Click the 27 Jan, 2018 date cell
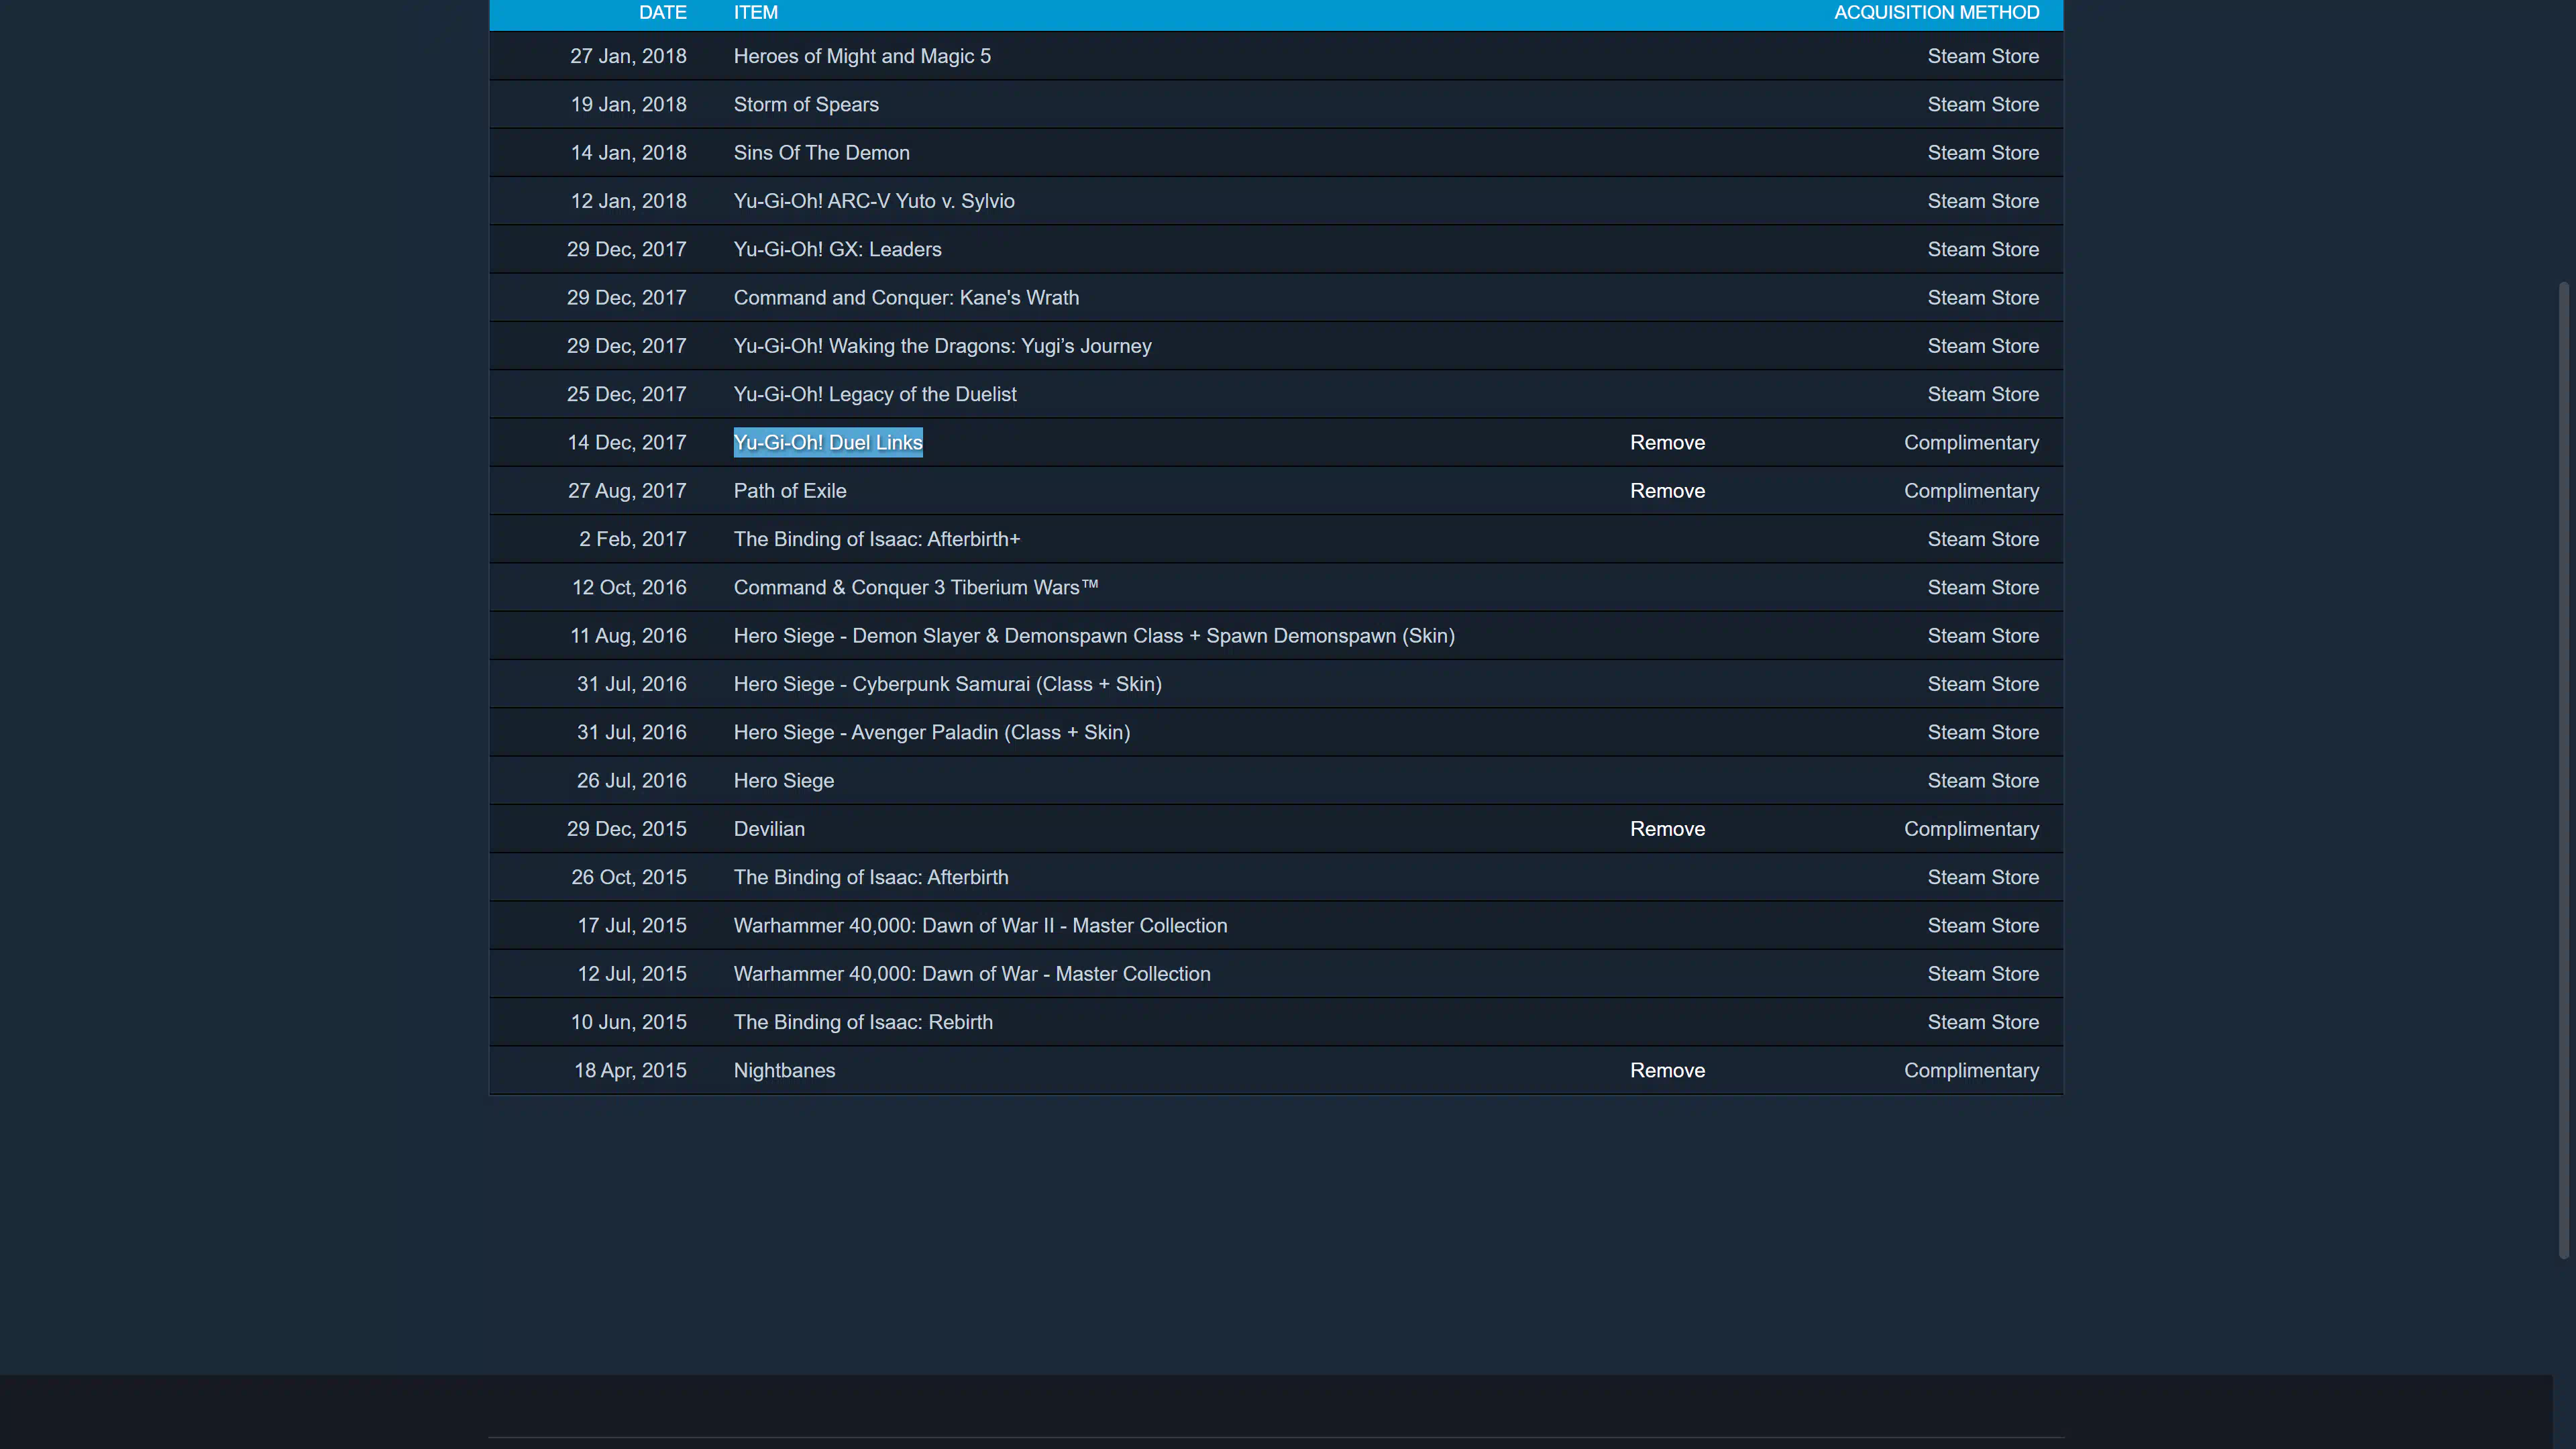 [x=628, y=57]
